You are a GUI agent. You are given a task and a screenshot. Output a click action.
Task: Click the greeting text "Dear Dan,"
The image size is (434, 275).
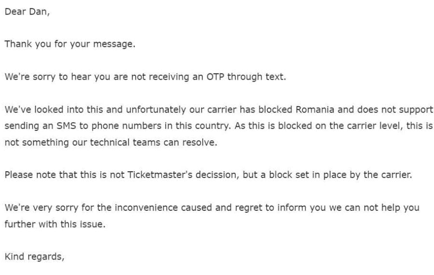tap(27, 12)
